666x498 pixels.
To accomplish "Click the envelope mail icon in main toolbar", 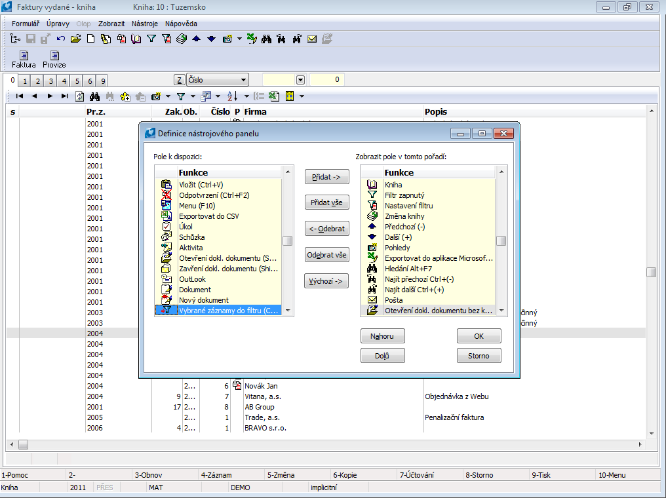I will coord(312,39).
